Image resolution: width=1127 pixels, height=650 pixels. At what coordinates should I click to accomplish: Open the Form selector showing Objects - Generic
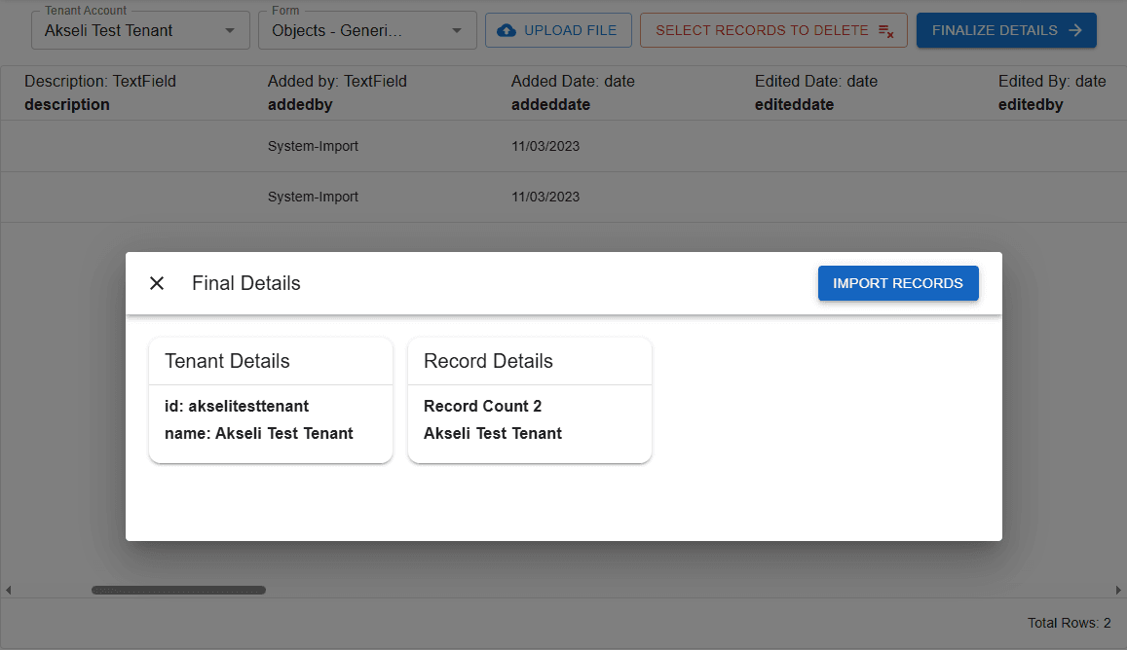point(366,30)
